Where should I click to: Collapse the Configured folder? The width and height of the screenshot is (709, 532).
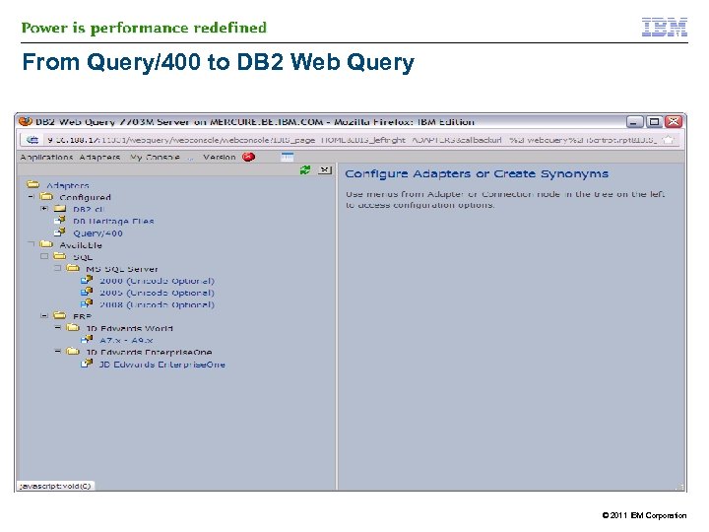tap(32, 197)
